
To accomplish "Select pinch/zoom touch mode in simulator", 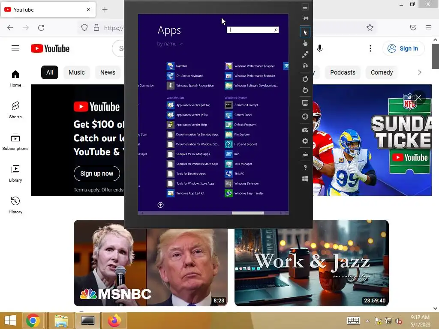I will coord(305,54).
